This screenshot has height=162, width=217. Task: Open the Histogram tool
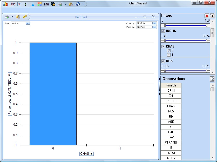pyautogui.click(x=33, y=4)
